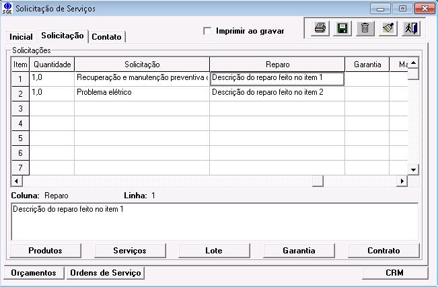Switch to the Inicial tab
This screenshot has height=287, width=438.
(21, 36)
